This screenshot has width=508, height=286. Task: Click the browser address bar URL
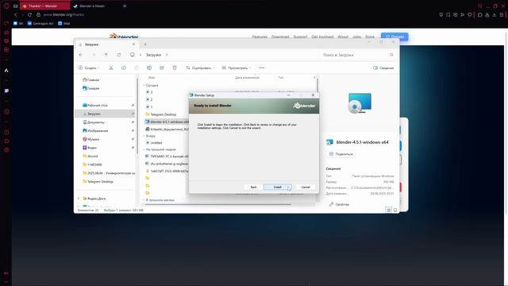point(63,14)
